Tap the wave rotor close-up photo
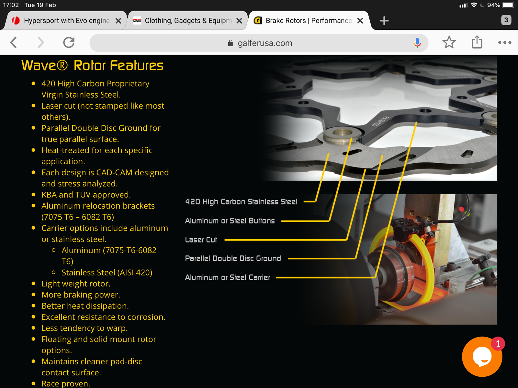518x388 pixels. click(x=379, y=118)
